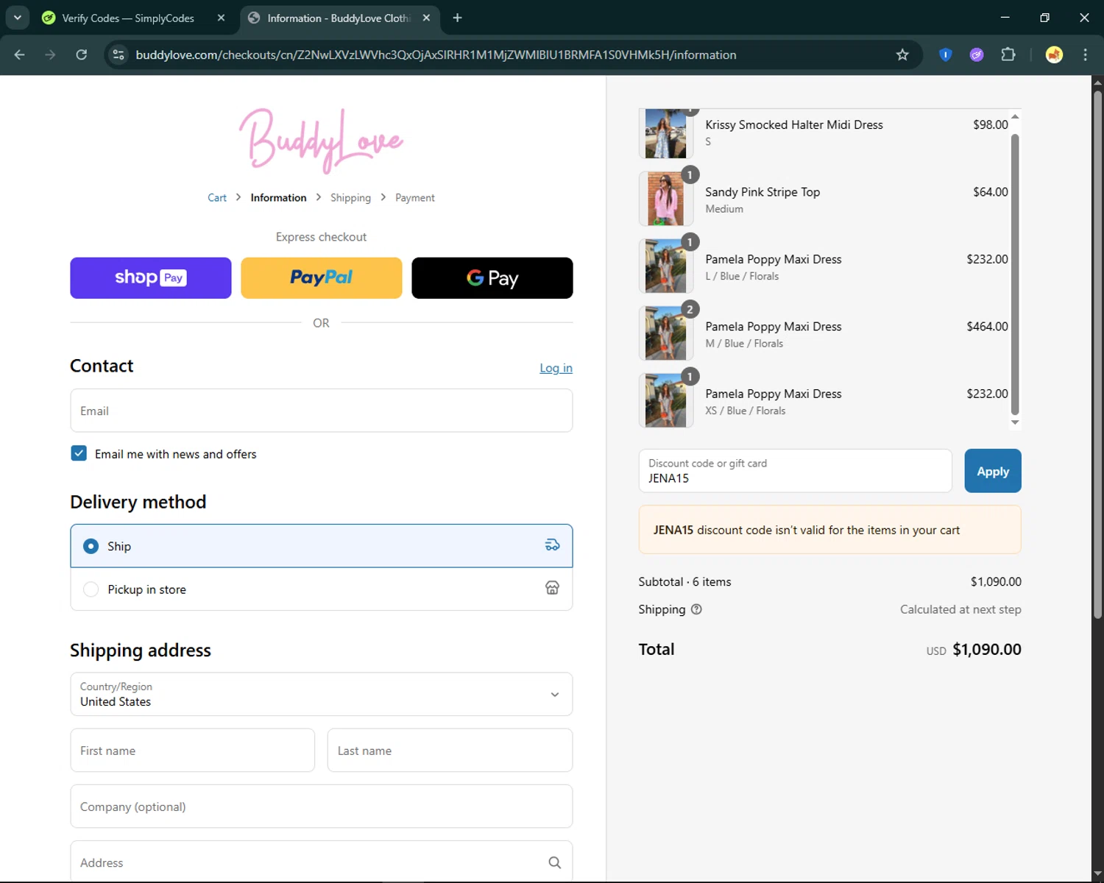Click the USD $1,090.00 total amount
The height and width of the screenshot is (883, 1104).
coord(974,649)
